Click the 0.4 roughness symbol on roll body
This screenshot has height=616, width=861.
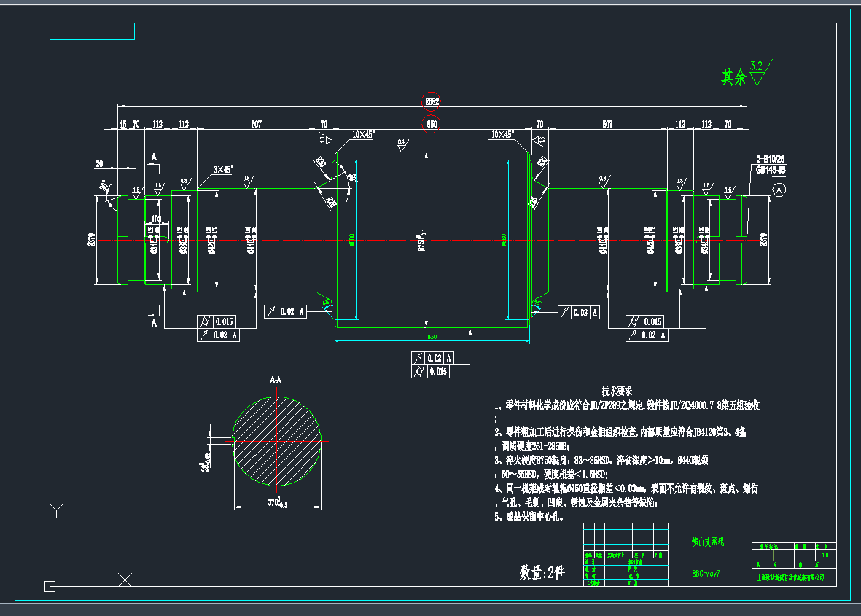tap(402, 144)
